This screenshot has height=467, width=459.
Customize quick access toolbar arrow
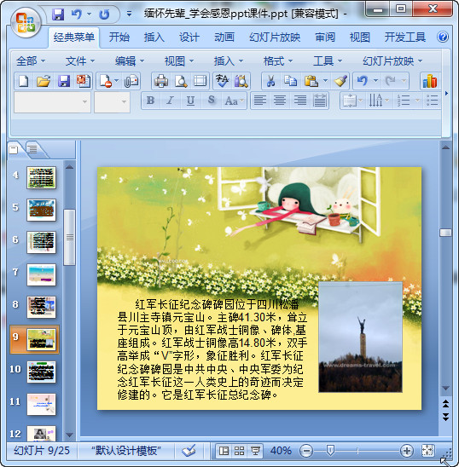click(x=129, y=14)
